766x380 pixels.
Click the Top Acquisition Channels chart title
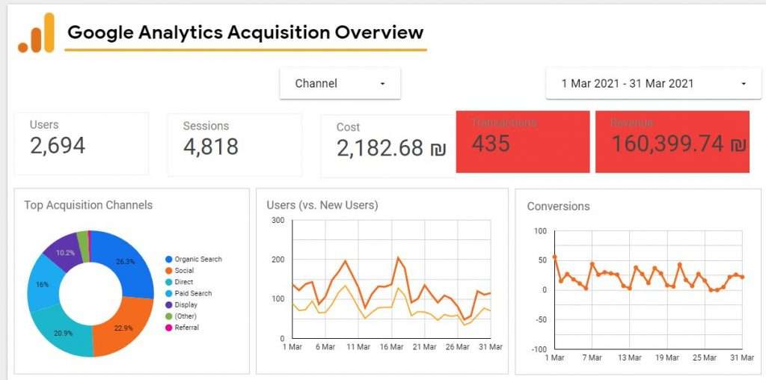click(88, 205)
